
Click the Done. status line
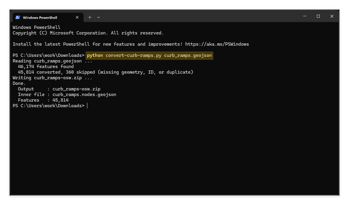point(19,83)
